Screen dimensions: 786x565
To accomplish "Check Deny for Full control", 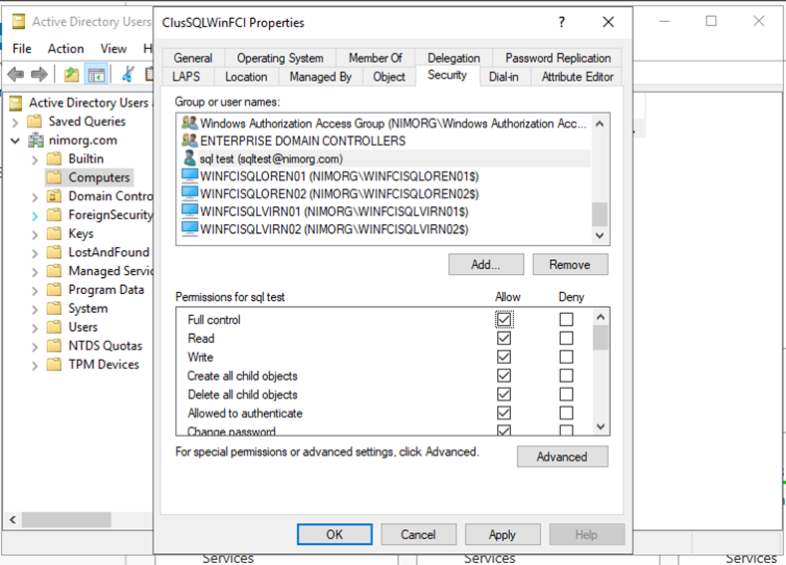I will (567, 319).
